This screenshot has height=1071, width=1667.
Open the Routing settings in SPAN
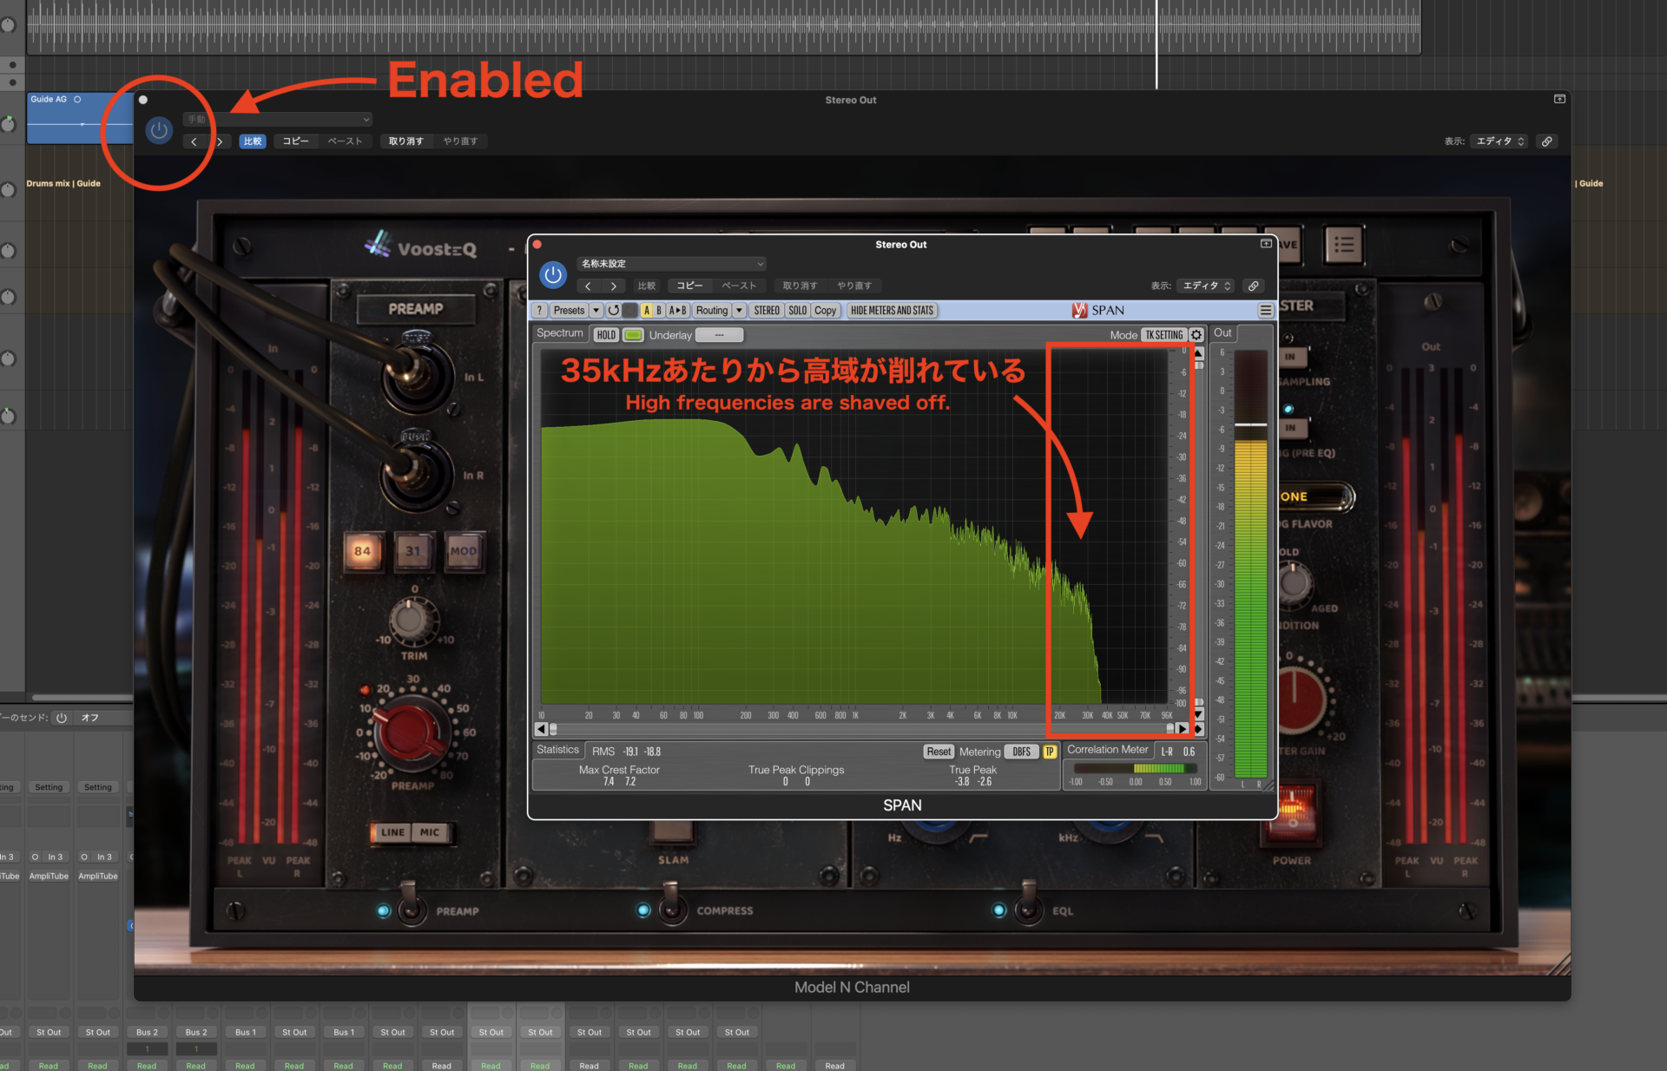(x=712, y=311)
